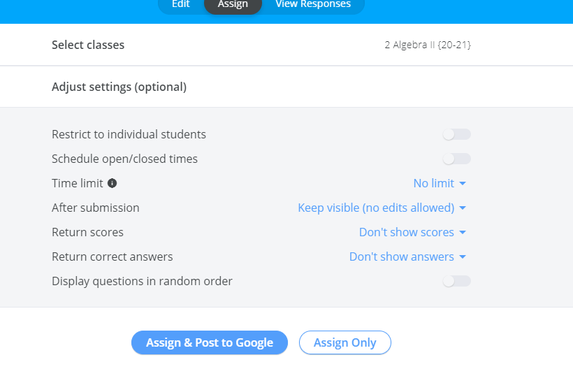Click the 2 Algebra II {20-21} class label
Image resolution: width=573 pixels, height=390 pixels.
428,45
